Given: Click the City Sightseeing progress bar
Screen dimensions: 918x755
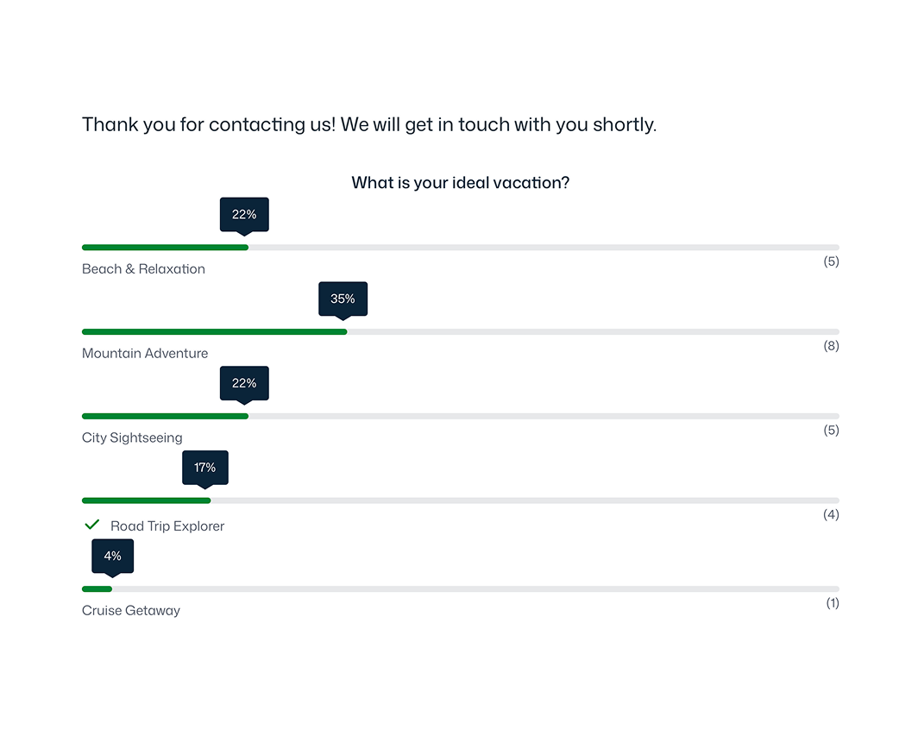Looking at the screenshot, I should coord(460,416).
